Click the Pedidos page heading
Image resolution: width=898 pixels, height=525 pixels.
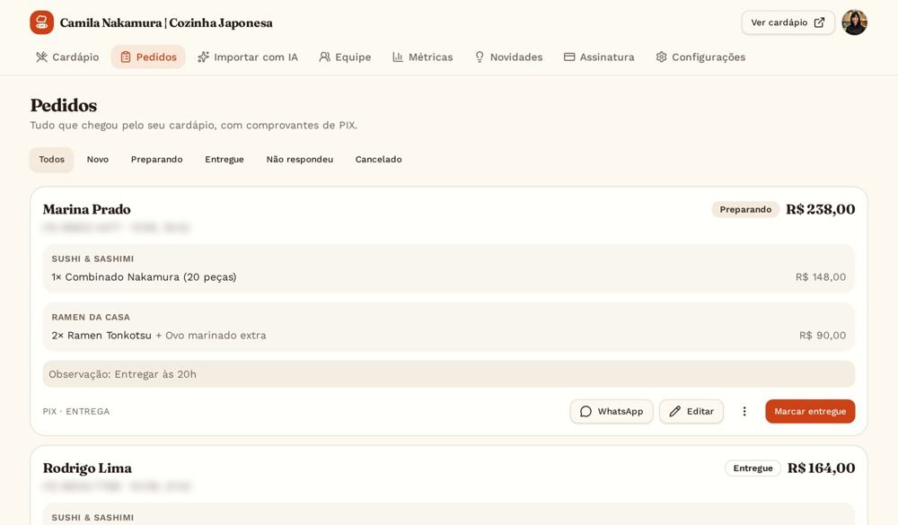[x=64, y=105]
